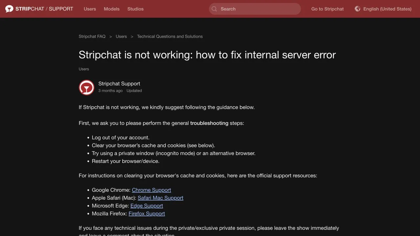Click the Go to Stripchat link
The width and height of the screenshot is (420, 236).
click(x=327, y=9)
